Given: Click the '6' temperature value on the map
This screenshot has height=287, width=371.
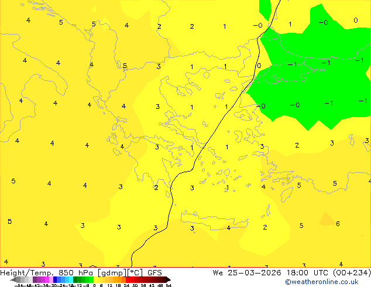Looking at the screenshot, I should 338,224.
